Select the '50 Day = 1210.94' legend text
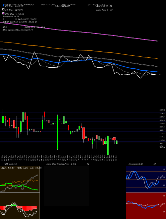 (14, 10)
